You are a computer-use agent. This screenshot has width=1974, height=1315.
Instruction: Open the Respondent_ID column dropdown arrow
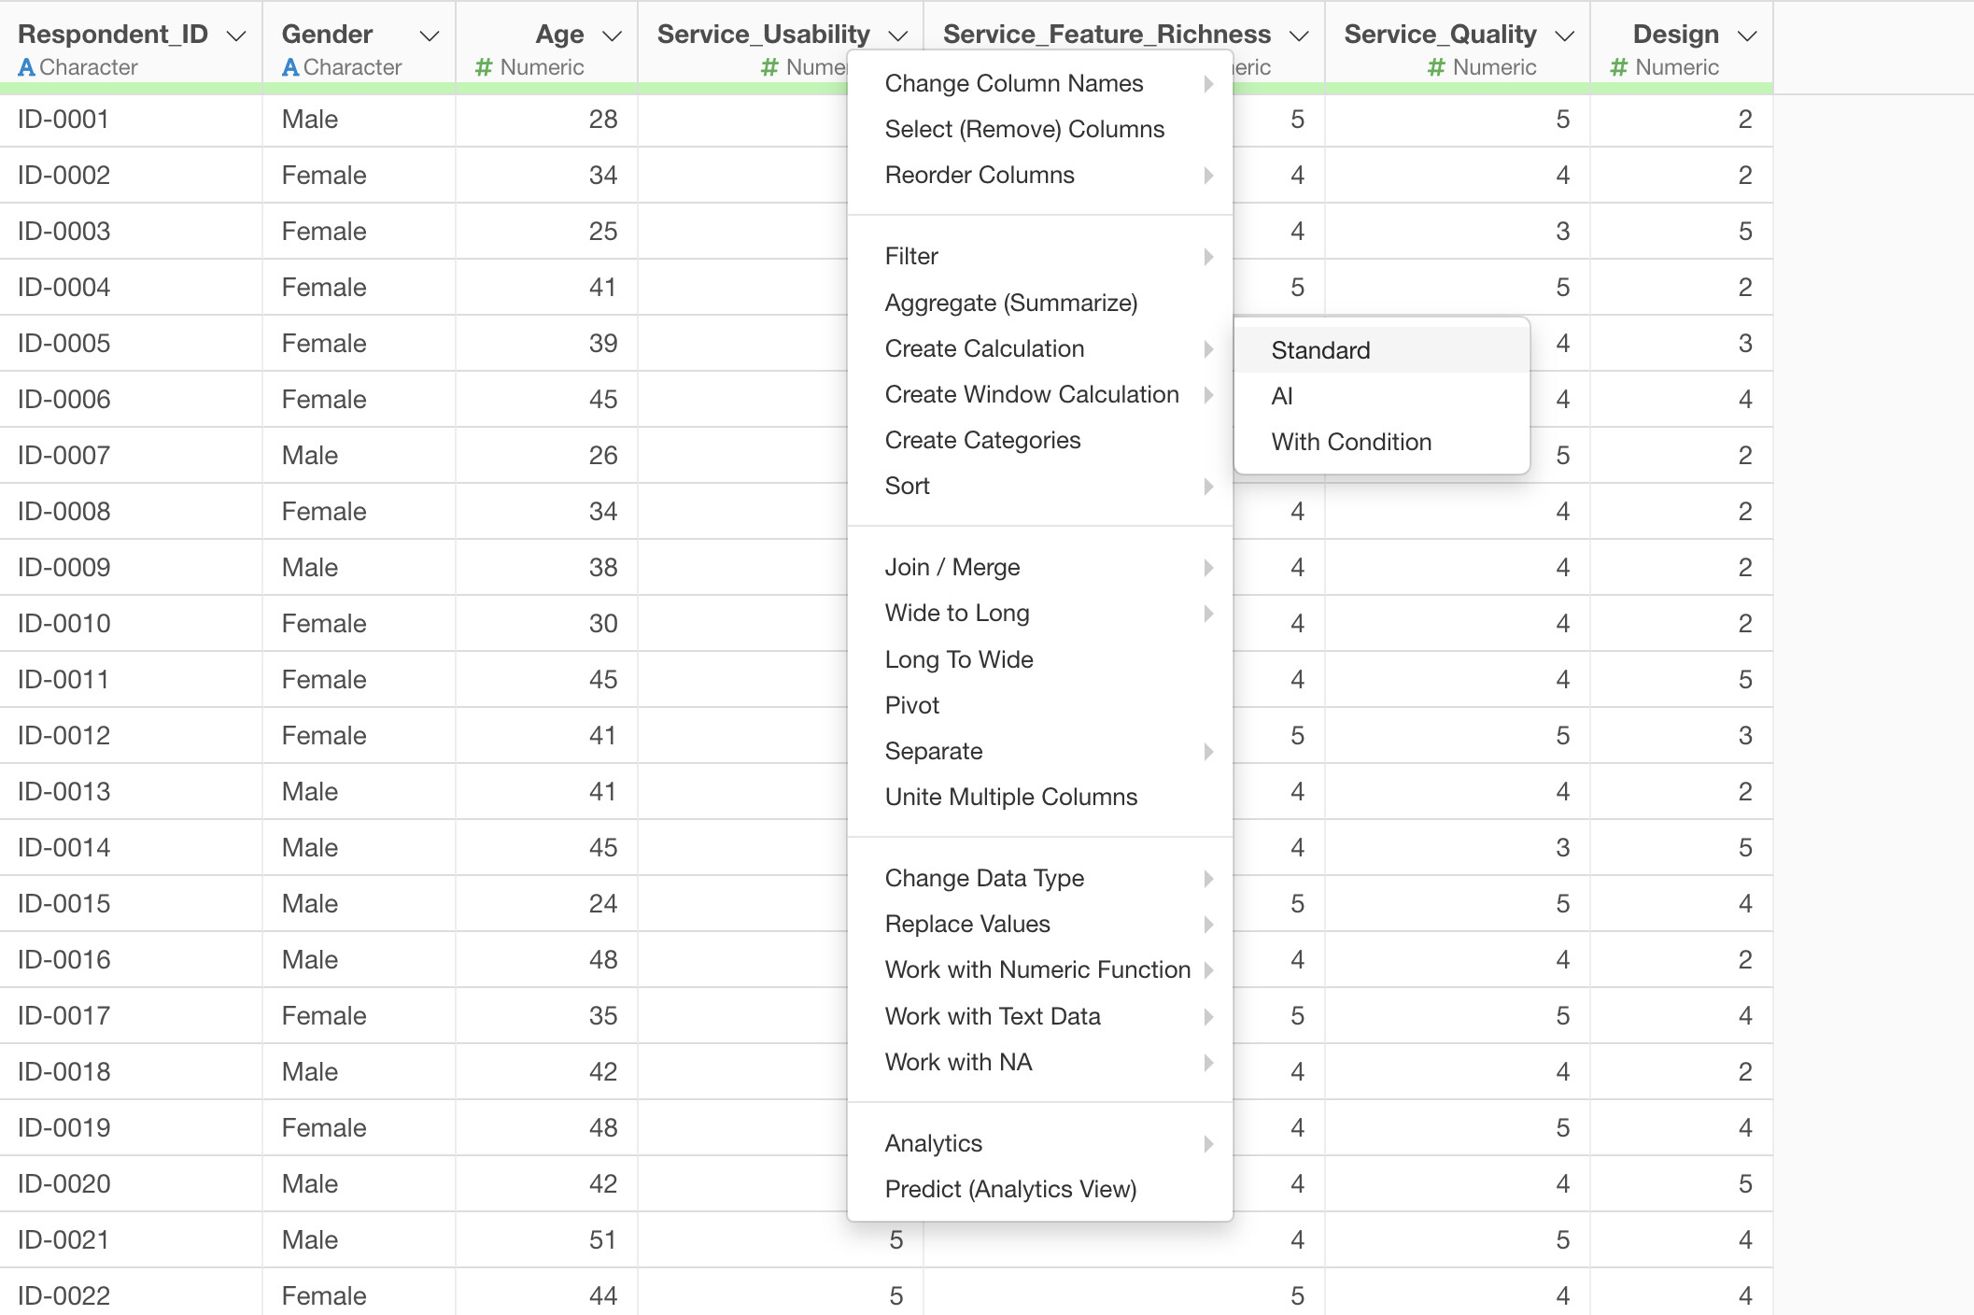point(236,36)
